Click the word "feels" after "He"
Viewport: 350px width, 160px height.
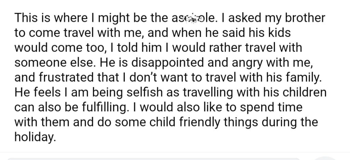coord(47,92)
